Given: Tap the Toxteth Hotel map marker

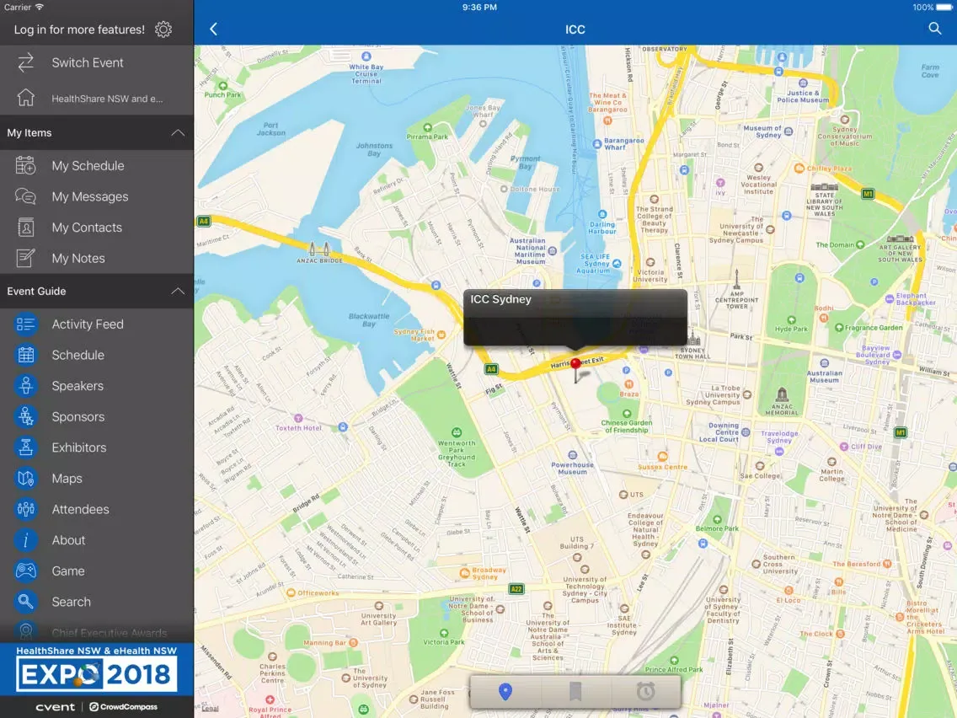Looking at the screenshot, I should (x=298, y=418).
